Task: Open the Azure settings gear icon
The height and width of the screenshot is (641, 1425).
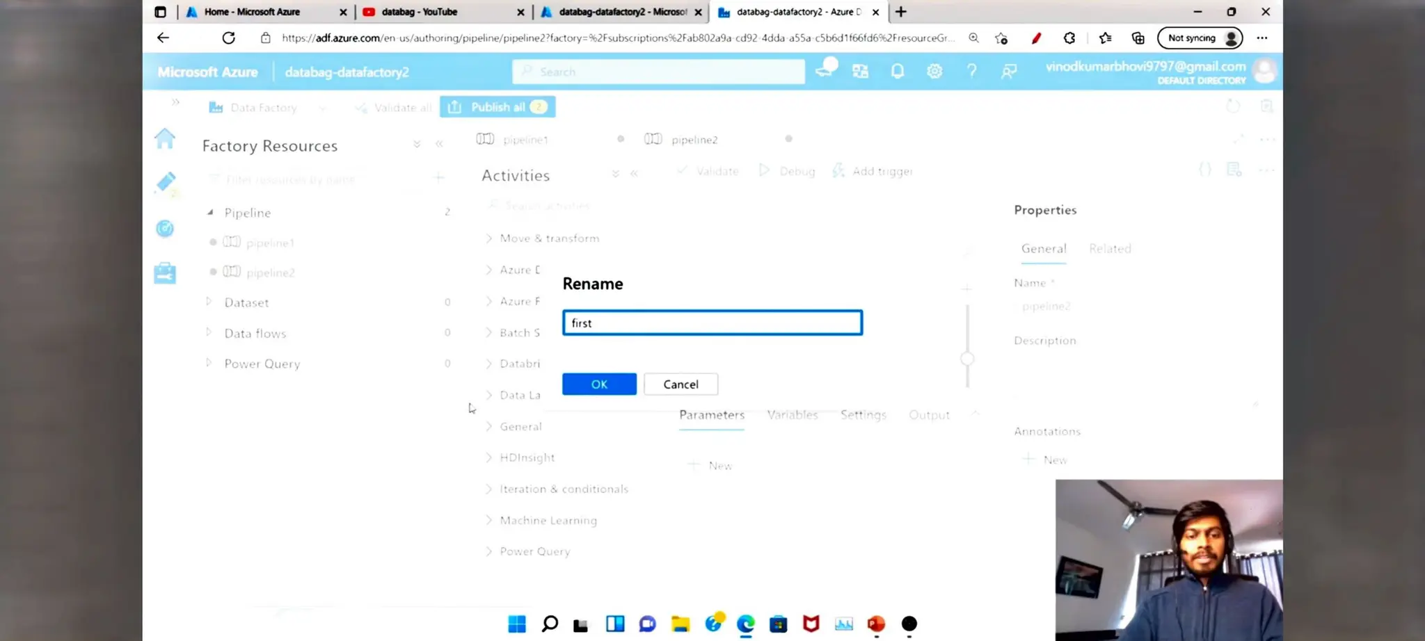Action: click(x=934, y=71)
